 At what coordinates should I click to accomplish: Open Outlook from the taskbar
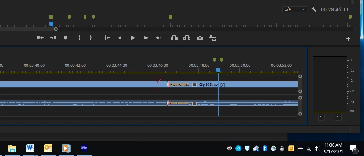[48, 148]
